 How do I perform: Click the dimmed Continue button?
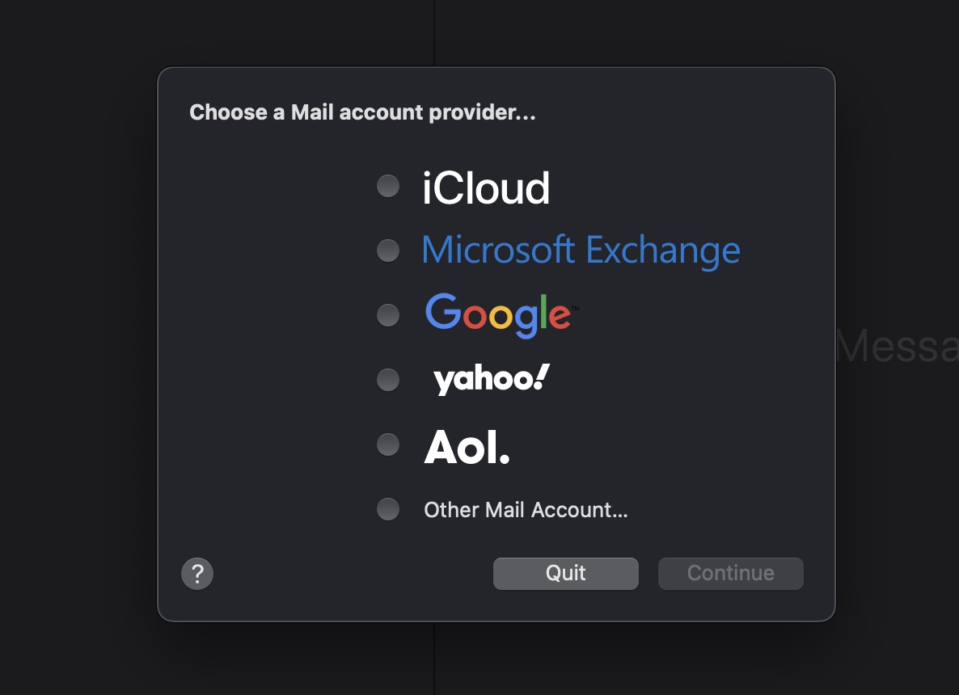731,573
